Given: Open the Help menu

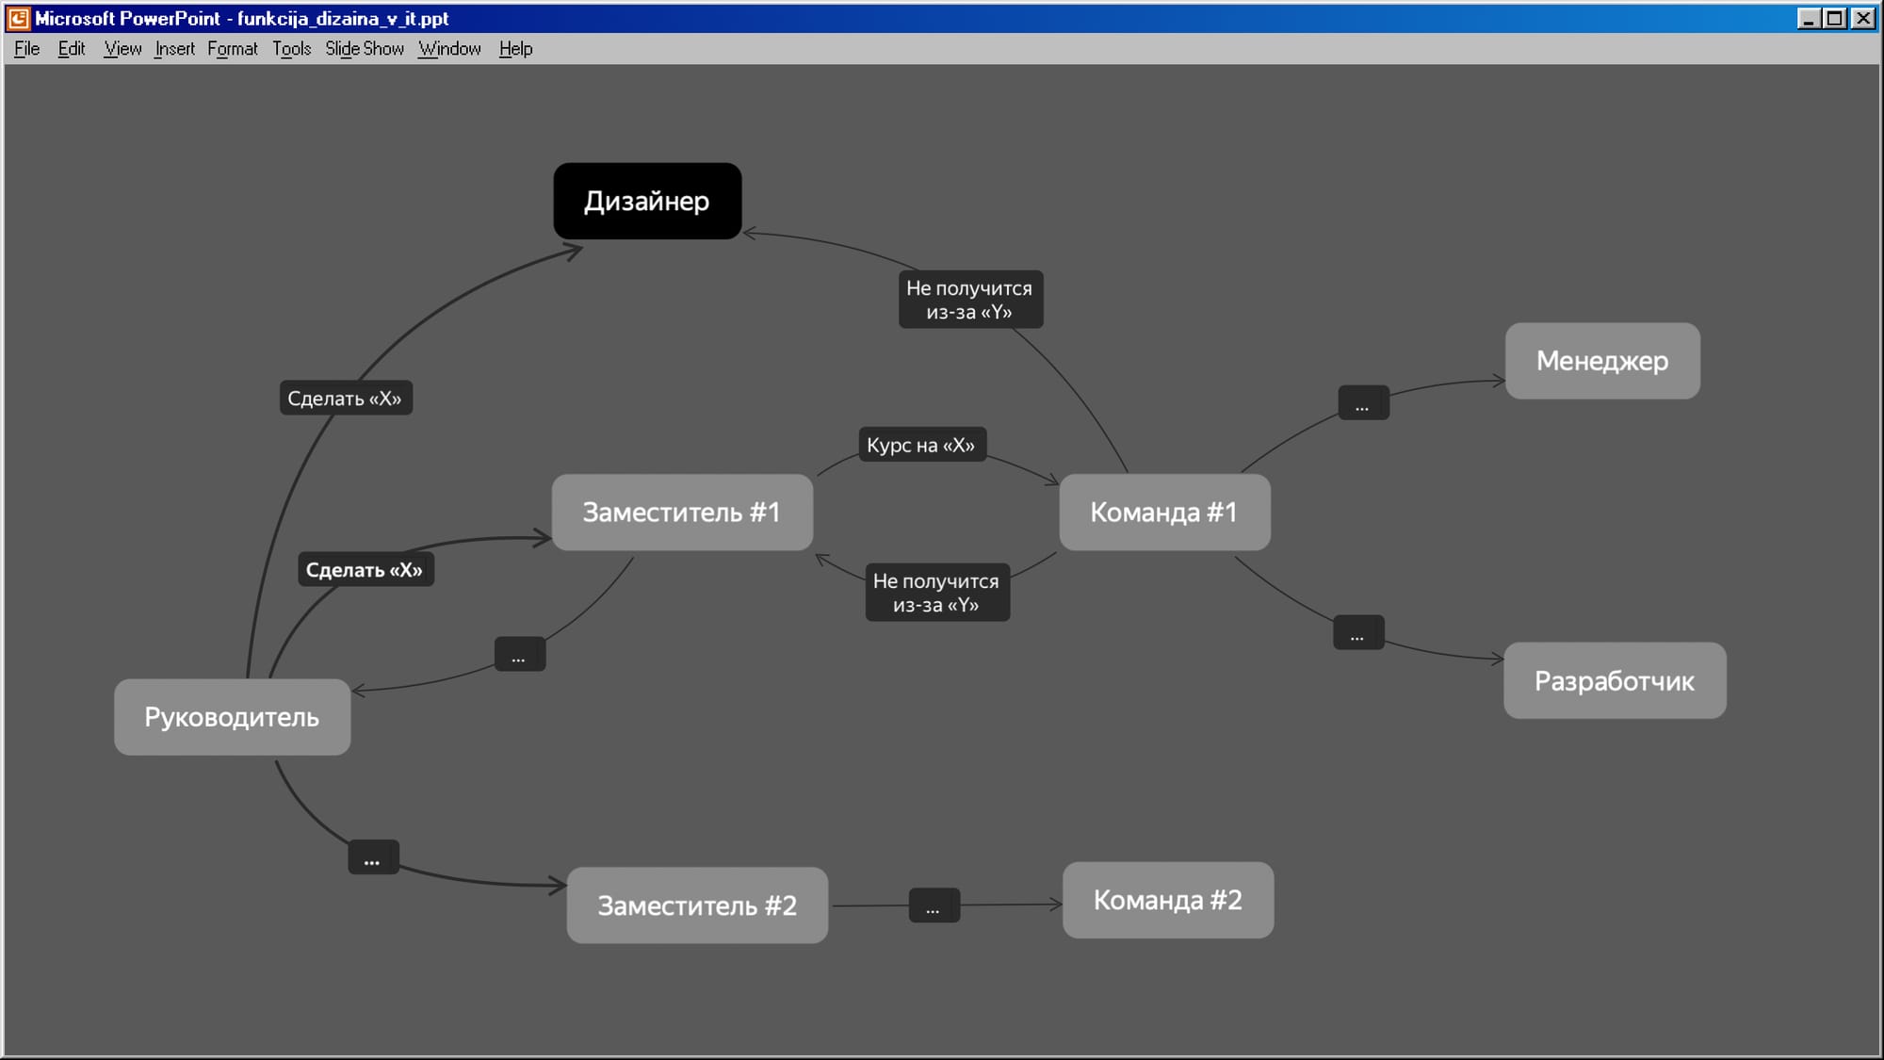Looking at the screenshot, I should [515, 49].
